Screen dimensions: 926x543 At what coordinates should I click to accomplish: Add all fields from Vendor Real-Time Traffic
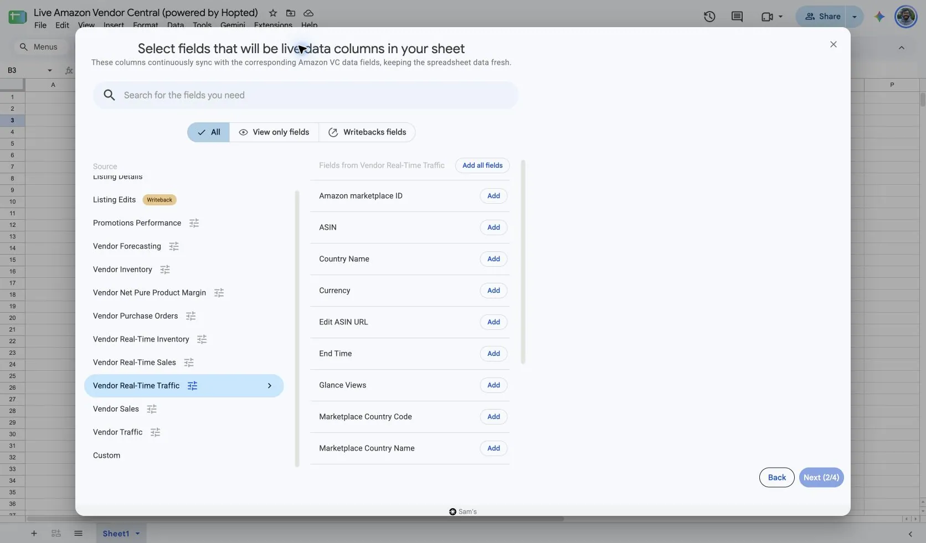point(482,166)
